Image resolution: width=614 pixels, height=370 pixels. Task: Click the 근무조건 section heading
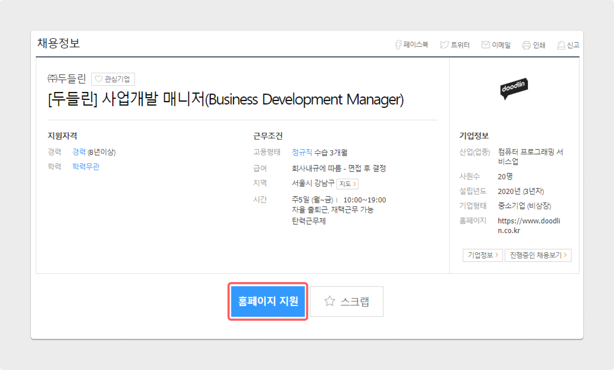[268, 136]
